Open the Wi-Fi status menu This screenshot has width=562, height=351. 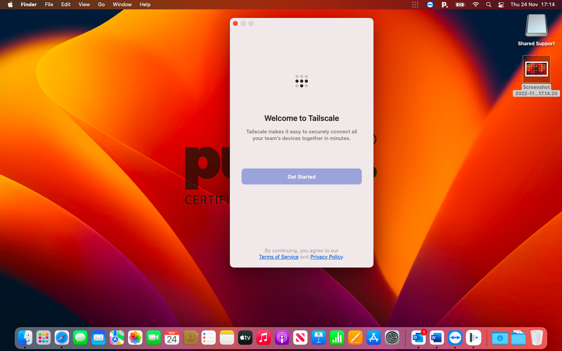click(x=475, y=5)
